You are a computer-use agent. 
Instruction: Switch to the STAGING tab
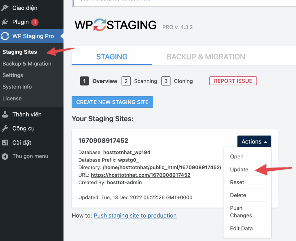pos(112,57)
